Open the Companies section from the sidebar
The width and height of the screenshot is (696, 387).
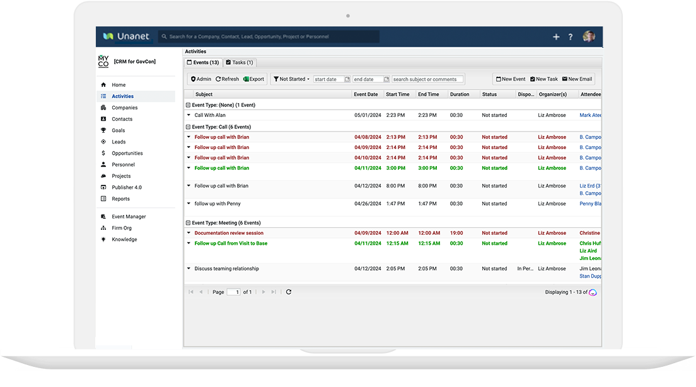pos(124,107)
